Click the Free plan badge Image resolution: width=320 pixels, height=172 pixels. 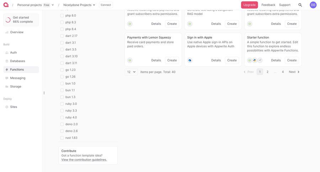[x=47, y=5]
